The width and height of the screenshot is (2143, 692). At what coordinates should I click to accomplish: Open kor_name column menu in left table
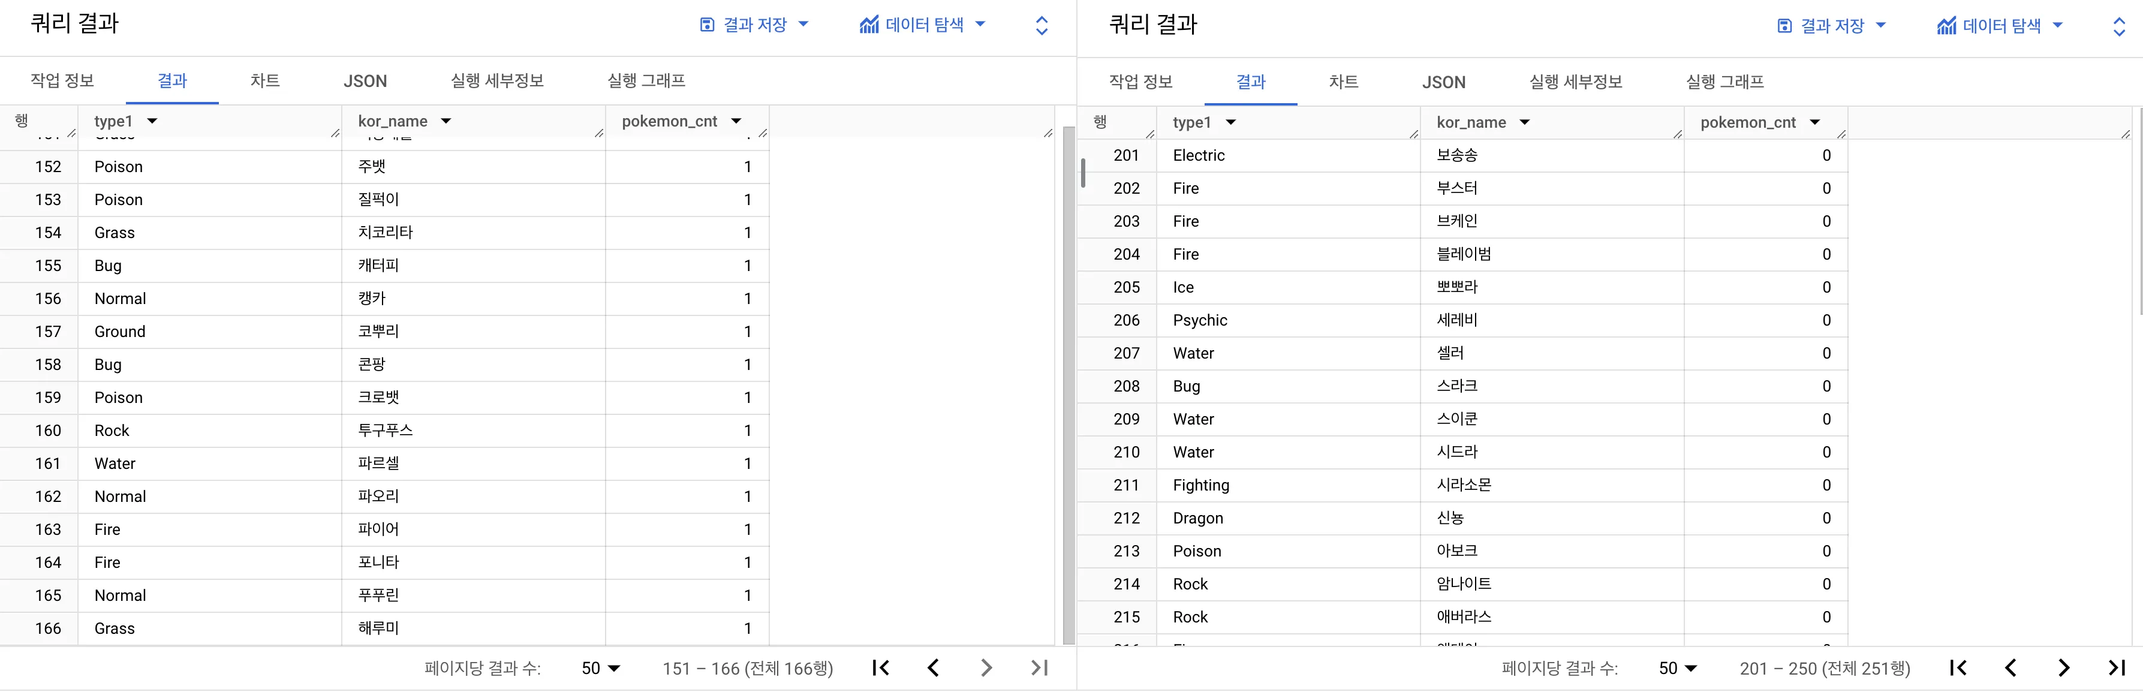tap(446, 122)
